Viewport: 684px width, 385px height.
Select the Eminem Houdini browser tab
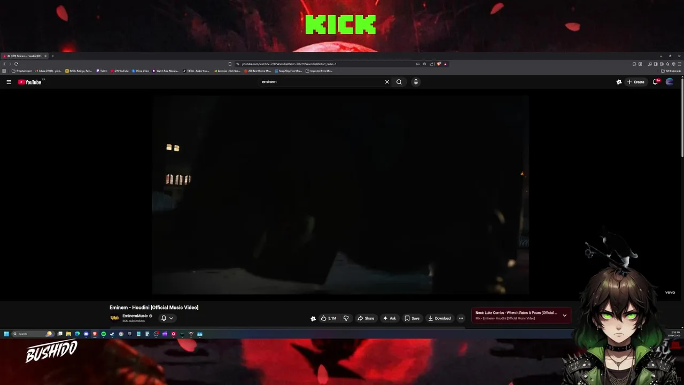[24, 56]
